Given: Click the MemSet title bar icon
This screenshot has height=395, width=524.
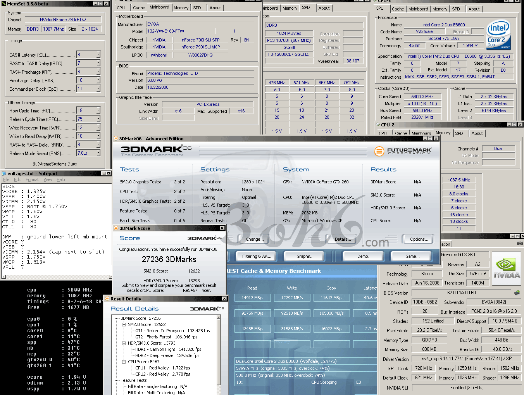Looking at the screenshot, I should click(x=3, y=3).
